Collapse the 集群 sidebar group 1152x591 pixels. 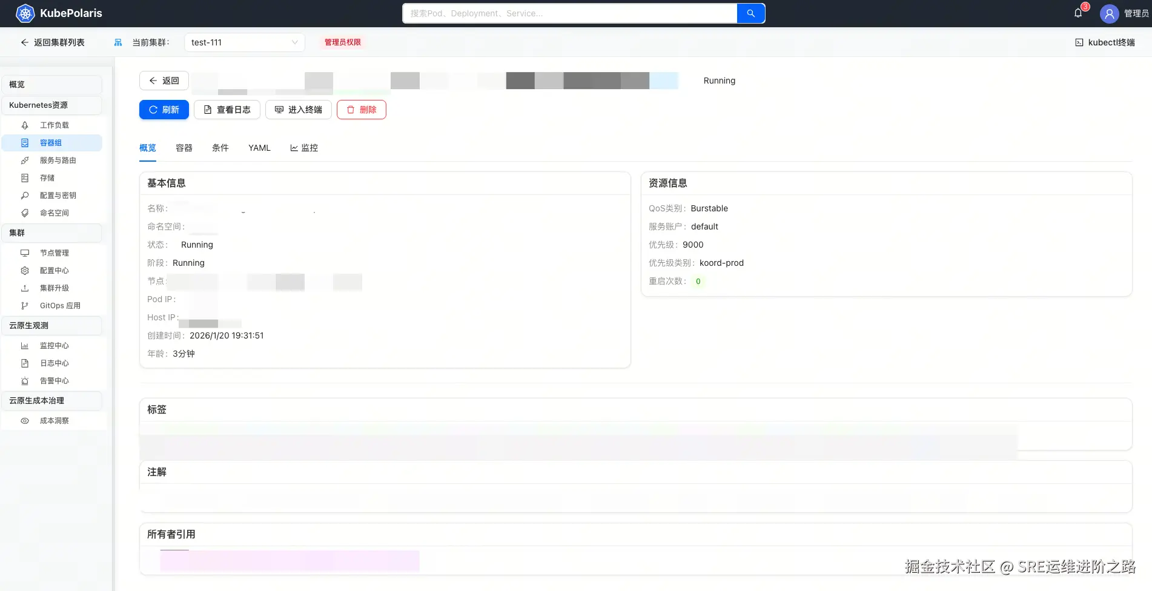click(x=51, y=233)
